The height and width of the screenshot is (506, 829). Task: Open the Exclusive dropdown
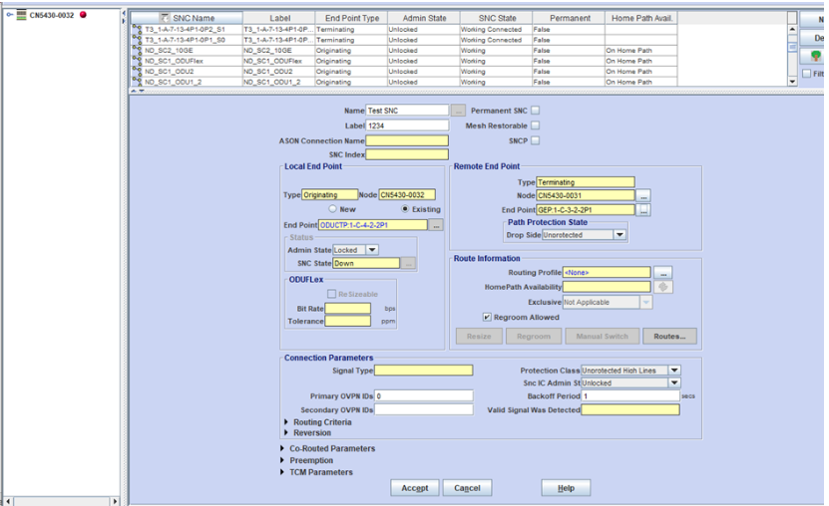coord(646,303)
